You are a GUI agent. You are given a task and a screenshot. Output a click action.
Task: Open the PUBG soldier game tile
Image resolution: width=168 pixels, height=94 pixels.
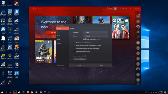click(101, 20)
